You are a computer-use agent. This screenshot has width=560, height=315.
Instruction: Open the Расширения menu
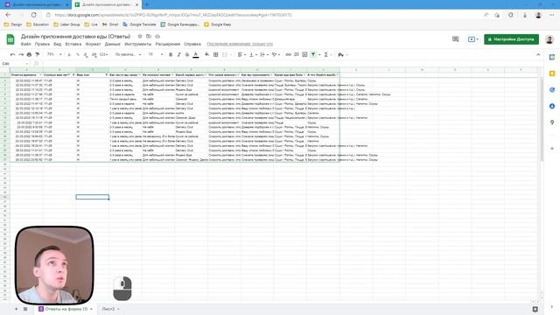[x=167, y=44]
